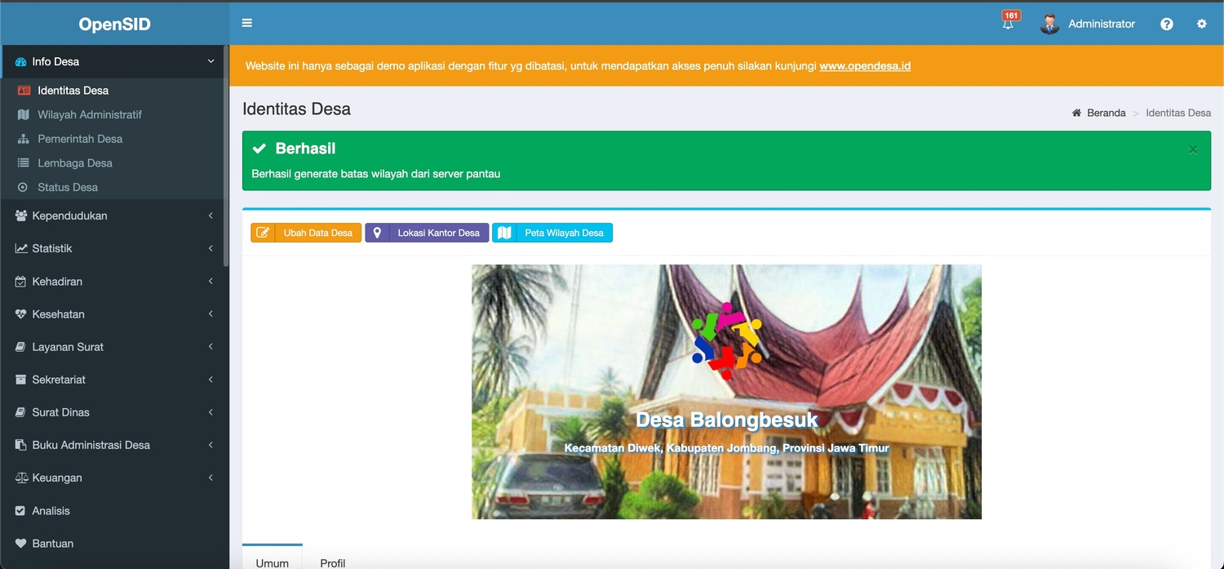Click the Bantuan heart icon in sidebar

(21, 543)
